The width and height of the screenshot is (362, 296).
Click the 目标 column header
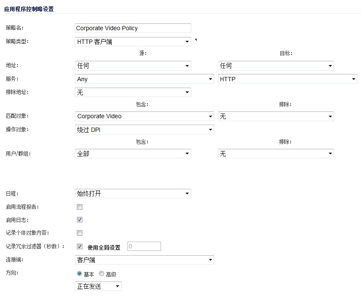point(286,54)
